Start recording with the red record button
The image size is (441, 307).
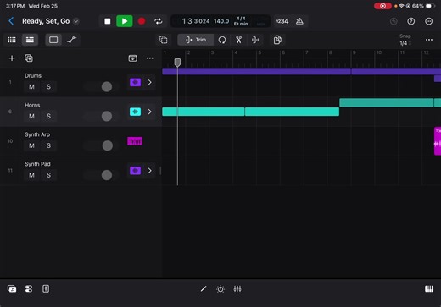tap(142, 21)
